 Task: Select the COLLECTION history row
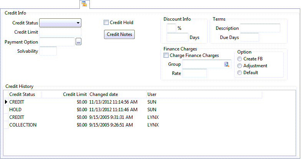point(23,125)
